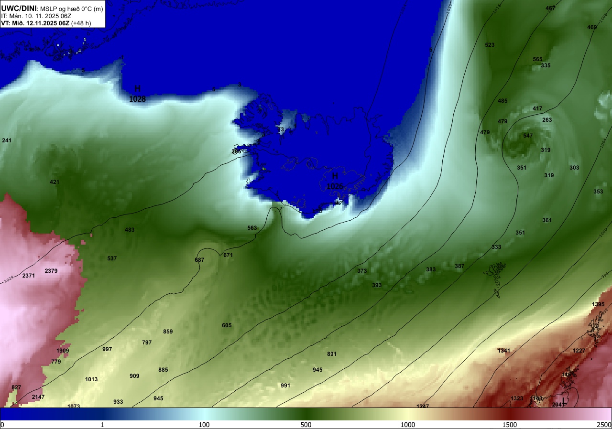Click the '485' height value

coord(503,101)
